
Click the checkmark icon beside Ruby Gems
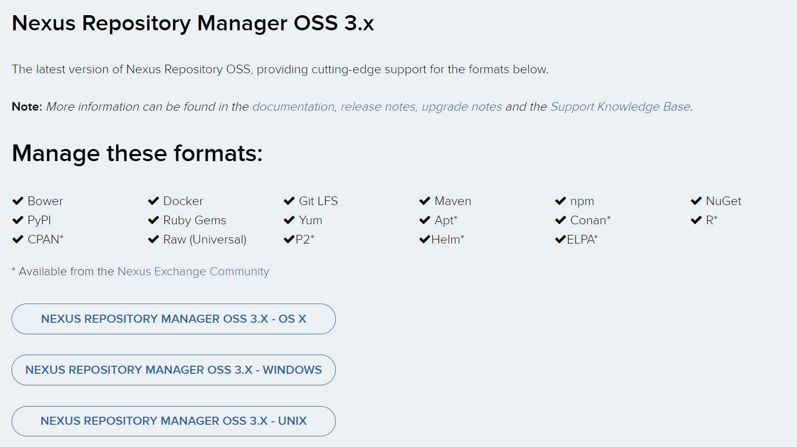point(153,220)
